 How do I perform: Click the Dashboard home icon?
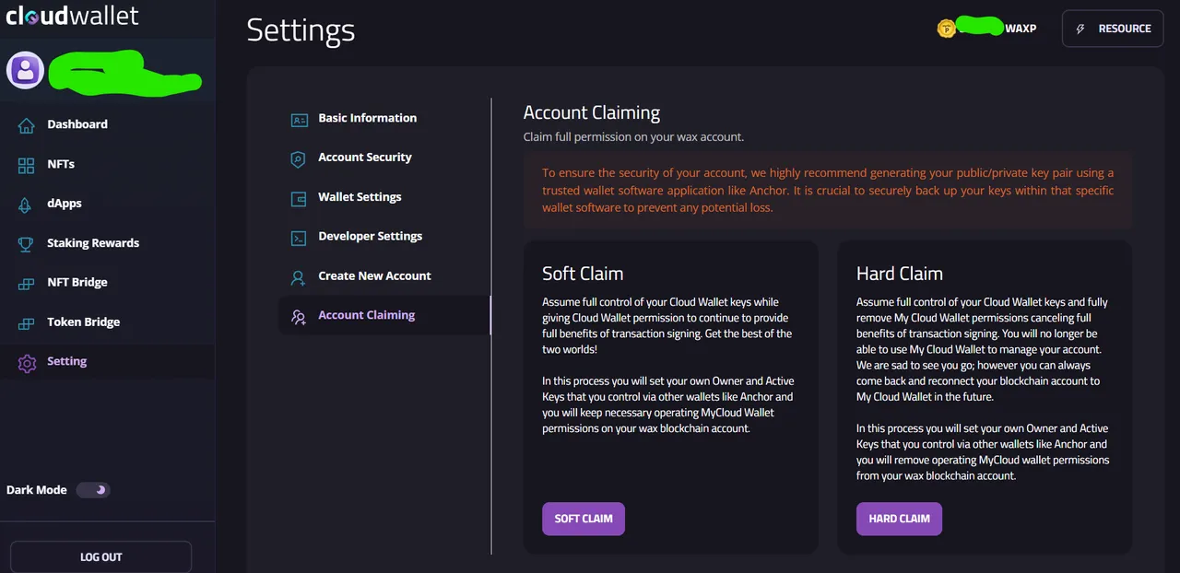(26, 125)
